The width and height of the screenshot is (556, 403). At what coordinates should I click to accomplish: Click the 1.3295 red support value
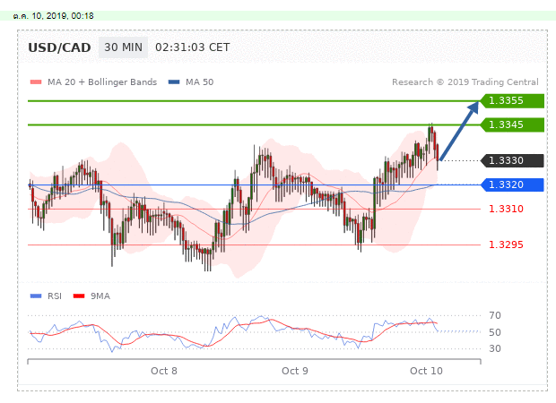pos(506,244)
